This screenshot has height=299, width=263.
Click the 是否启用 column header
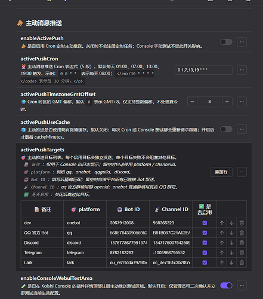[205, 209]
